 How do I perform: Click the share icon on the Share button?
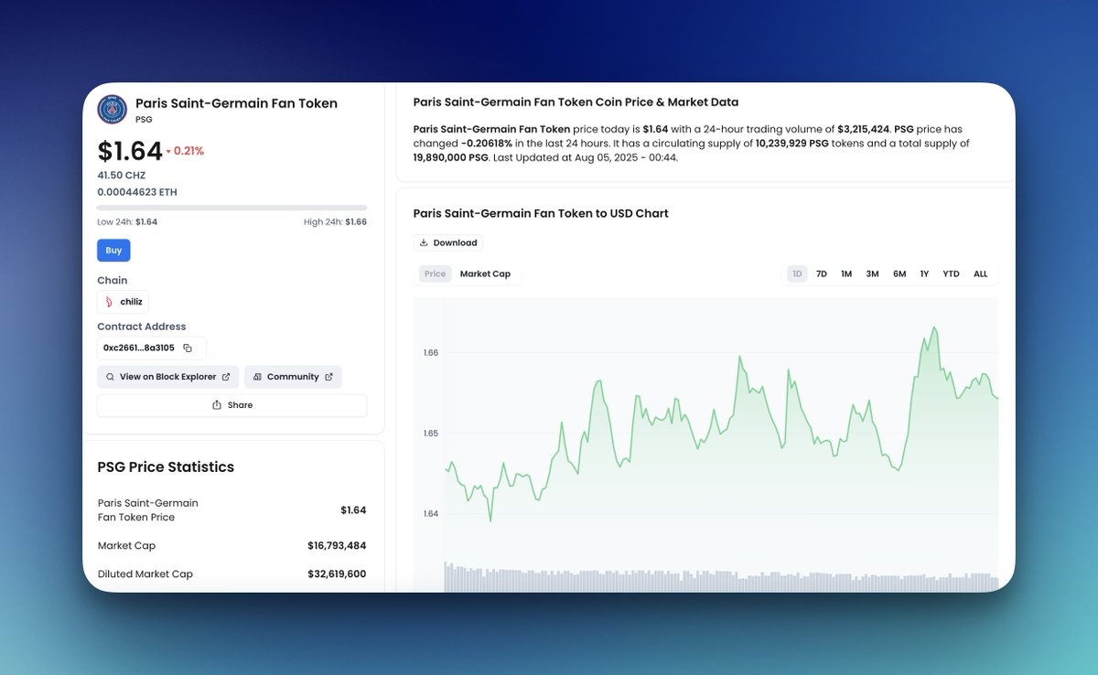[217, 405]
